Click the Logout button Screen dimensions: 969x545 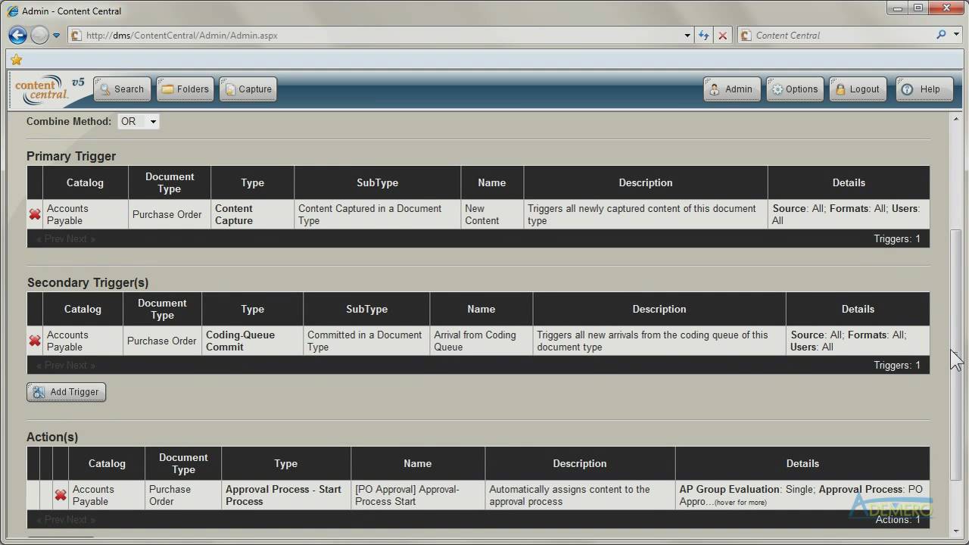(858, 89)
